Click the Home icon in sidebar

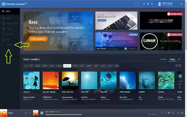[3, 18]
